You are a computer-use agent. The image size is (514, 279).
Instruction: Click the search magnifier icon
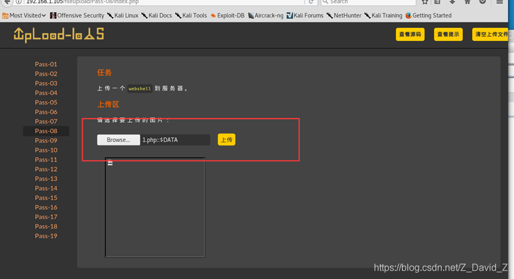click(x=325, y=2)
